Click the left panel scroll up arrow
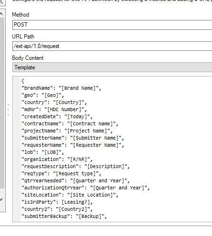212x236 pixels. [1, 14]
